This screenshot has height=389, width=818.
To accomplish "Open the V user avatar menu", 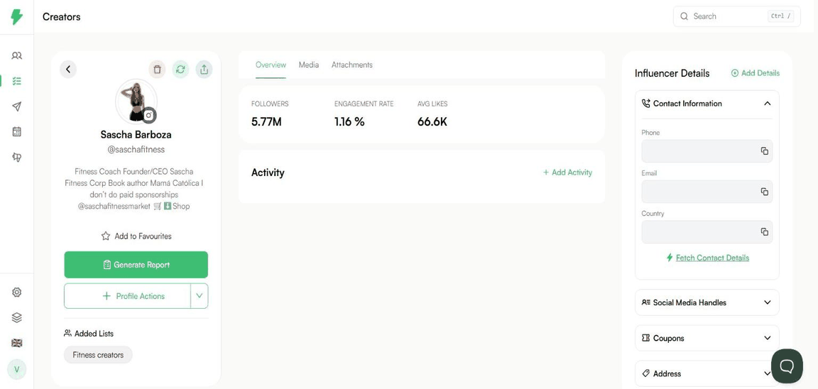I will click(17, 369).
